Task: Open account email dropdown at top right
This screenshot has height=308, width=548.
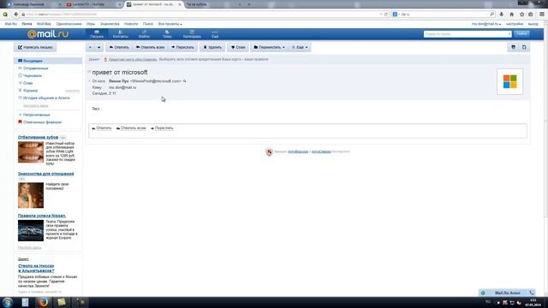Action: 486,24
